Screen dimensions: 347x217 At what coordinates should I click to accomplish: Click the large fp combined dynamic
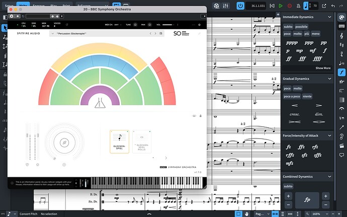click(307, 200)
